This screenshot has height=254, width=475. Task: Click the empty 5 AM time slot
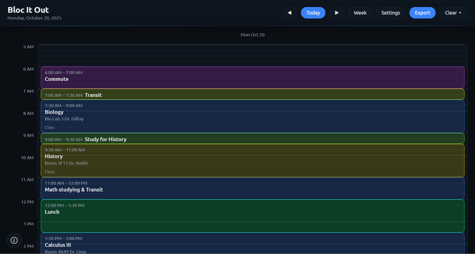[253, 55]
